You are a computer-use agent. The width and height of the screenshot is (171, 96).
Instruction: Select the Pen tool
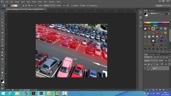click(x=2, y=59)
